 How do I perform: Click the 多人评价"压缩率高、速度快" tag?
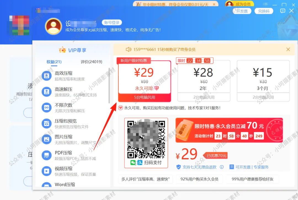(x=146, y=179)
